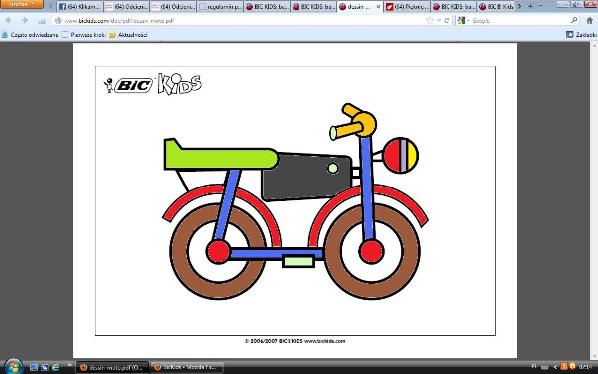Click the Java update tray icon
The width and height of the screenshot is (598, 374).
point(564,367)
